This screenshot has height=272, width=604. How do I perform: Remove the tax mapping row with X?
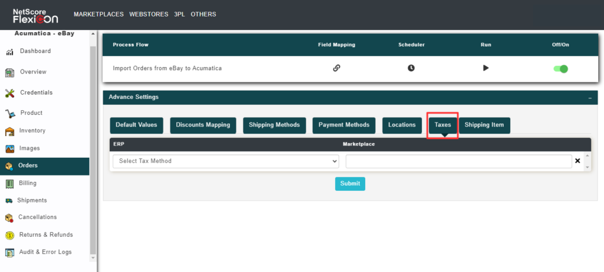tap(577, 161)
